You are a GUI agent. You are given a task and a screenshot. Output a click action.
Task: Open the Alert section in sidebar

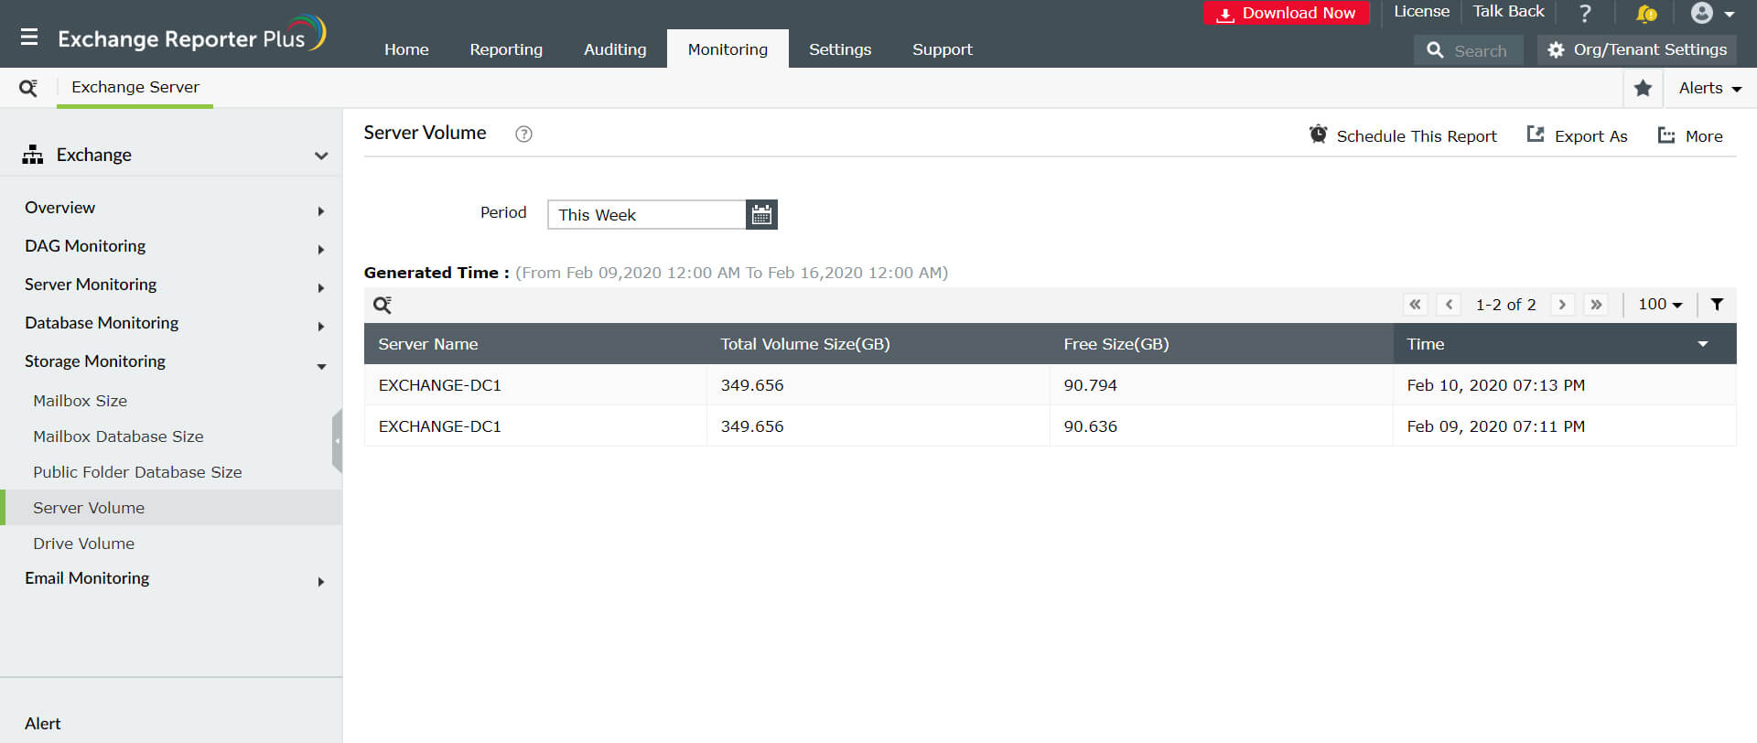[43, 724]
